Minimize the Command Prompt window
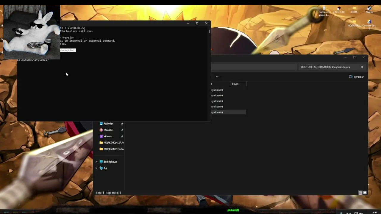The height and width of the screenshot is (214, 381). (188, 23)
